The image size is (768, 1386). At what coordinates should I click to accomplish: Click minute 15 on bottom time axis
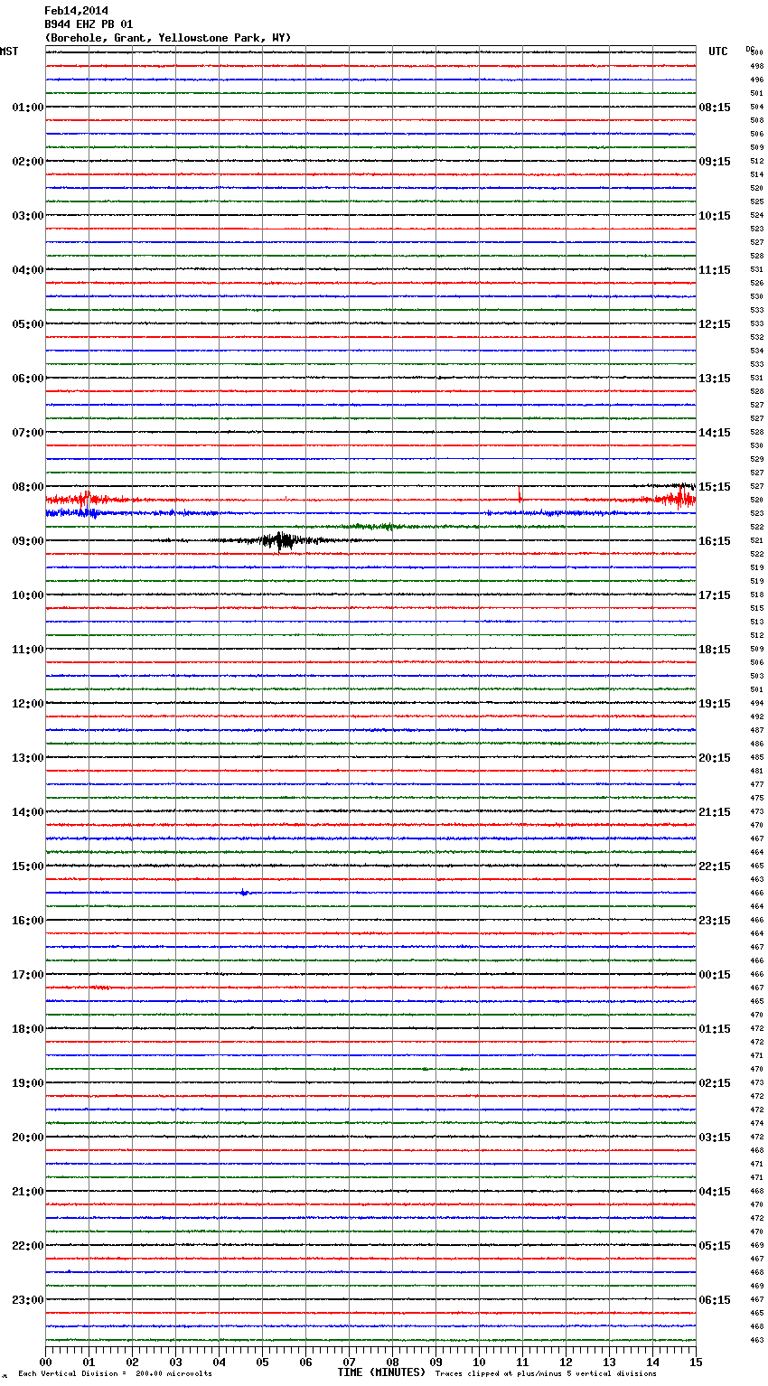point(696,1363)
